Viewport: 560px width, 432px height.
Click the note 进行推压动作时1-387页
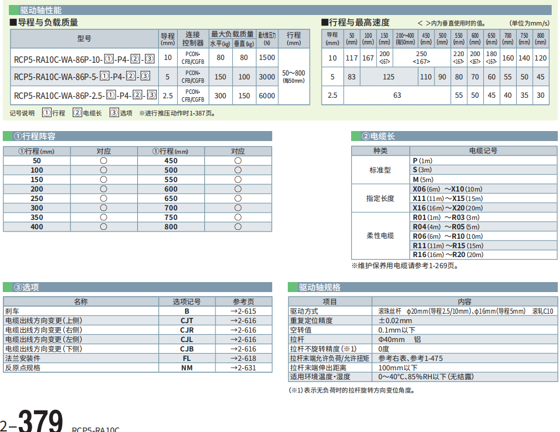pos(178,113)
